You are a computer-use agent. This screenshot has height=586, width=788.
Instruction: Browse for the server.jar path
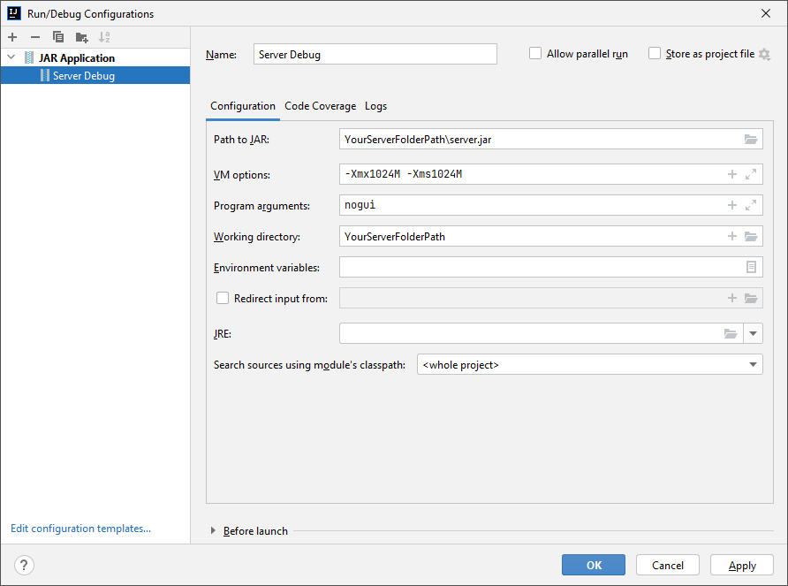pos(750,139)
